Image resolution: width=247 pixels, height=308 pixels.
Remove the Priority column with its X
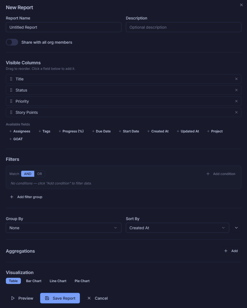pos(236,101)
